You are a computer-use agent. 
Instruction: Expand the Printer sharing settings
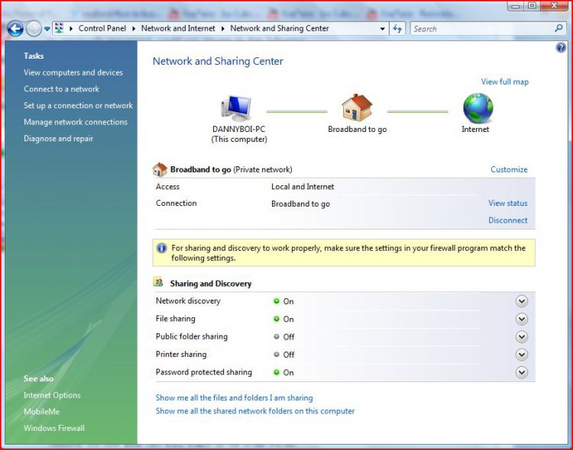pyautogui.click(x=522, y=355)
